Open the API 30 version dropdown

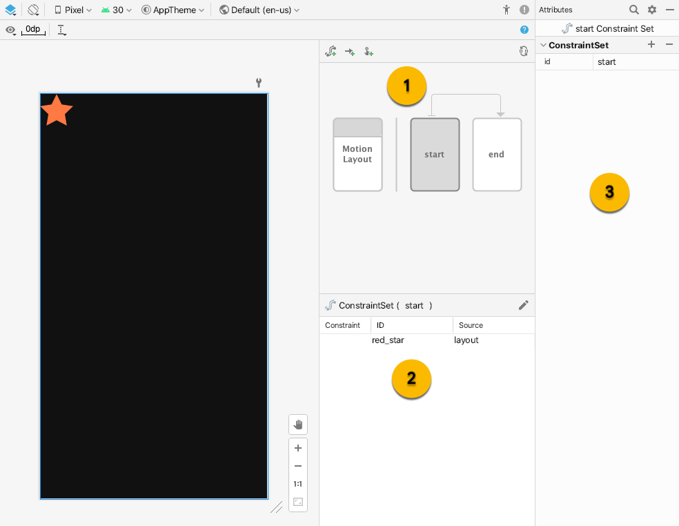115,9
